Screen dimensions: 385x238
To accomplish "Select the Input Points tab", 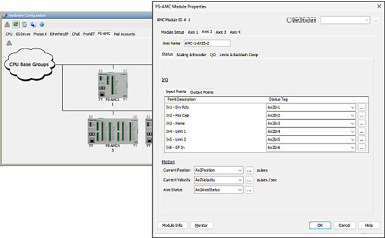I will point(176,92).
